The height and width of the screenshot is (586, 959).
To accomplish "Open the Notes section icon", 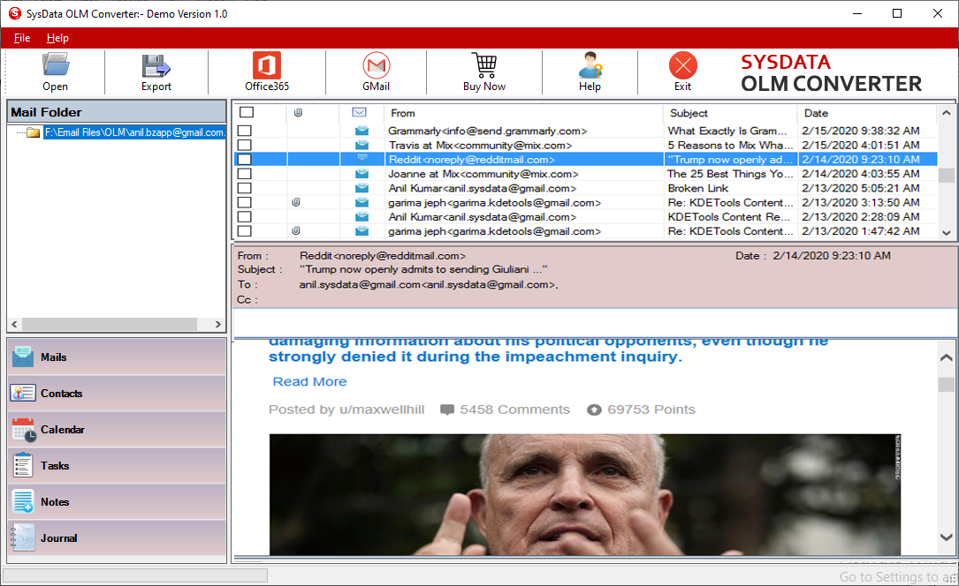I will tap(23, 502).
